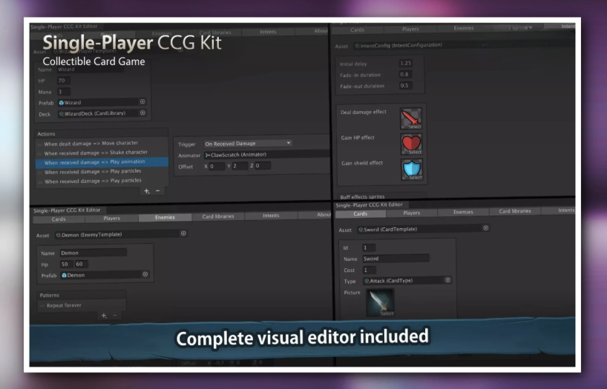The height and width of the screenshot is (389, 607).
Task: Open Cards tab in bottom-left editor
Action: coord(59,219)
